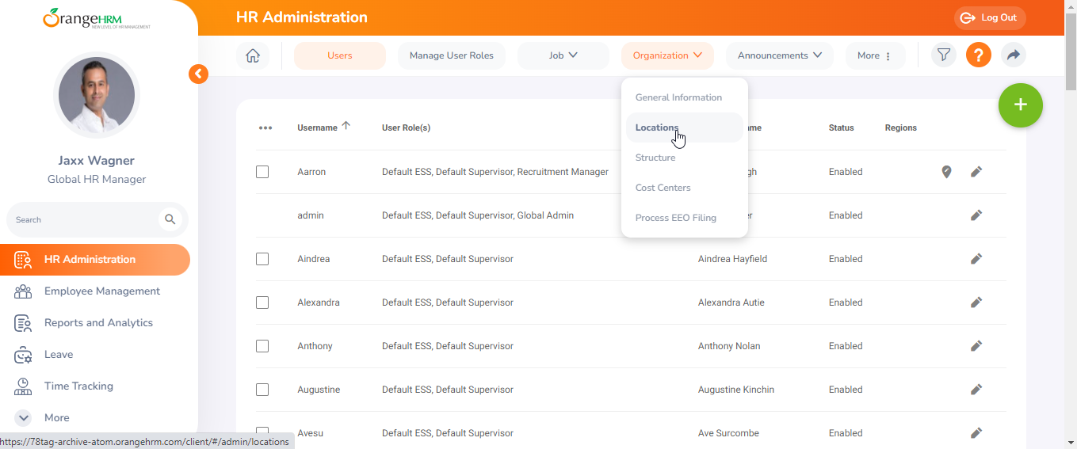This screenshot has width=1077, height=449.
Task: Select the checkbox for Aindrea
Action: tap(262, 259)
